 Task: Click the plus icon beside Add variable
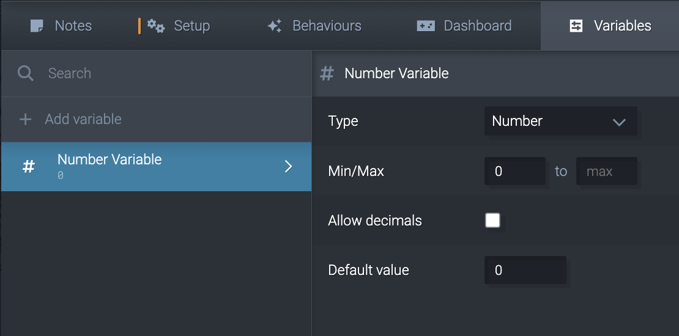coord(25,119)
